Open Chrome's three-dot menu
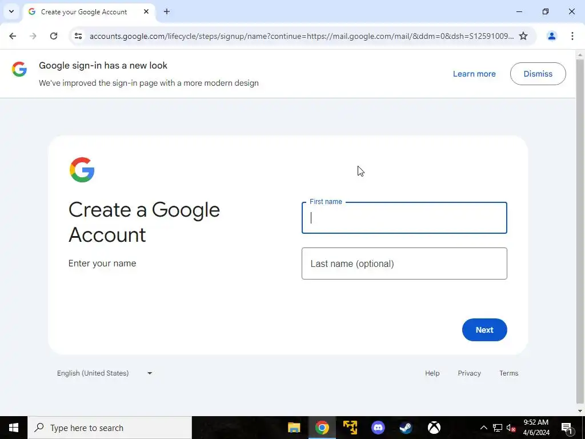The width and height of the screenshot is (585, 439). (572, 36)
